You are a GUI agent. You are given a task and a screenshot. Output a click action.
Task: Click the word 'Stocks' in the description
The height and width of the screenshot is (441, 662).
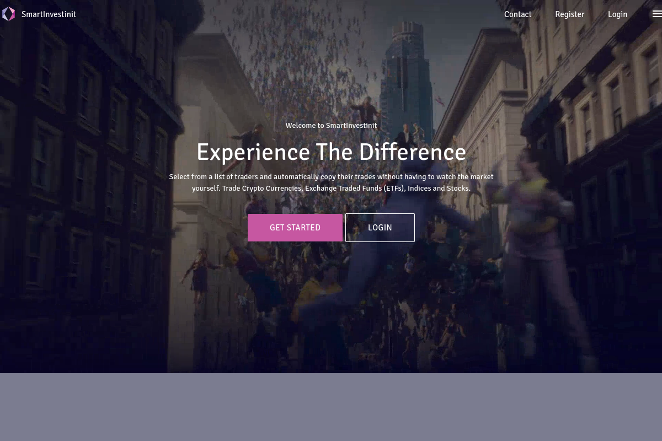click(458, 189)
